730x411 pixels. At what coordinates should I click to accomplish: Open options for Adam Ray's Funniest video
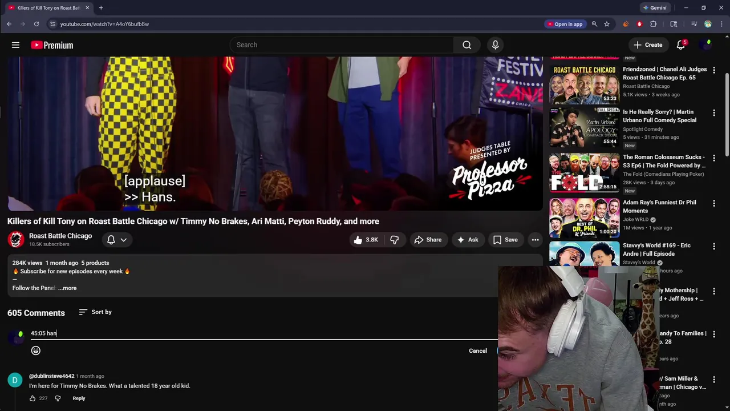click(714, 203)
